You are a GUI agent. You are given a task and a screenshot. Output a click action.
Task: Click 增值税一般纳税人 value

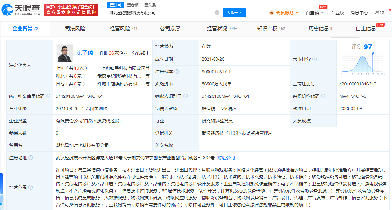[219, 108]
